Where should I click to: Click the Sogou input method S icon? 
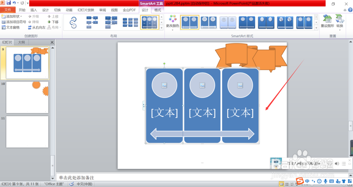click(x=300, y=181)
